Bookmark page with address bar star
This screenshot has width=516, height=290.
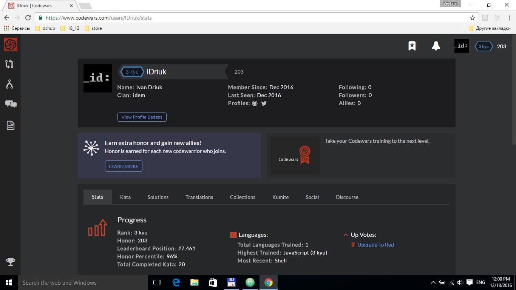(472, 18)
